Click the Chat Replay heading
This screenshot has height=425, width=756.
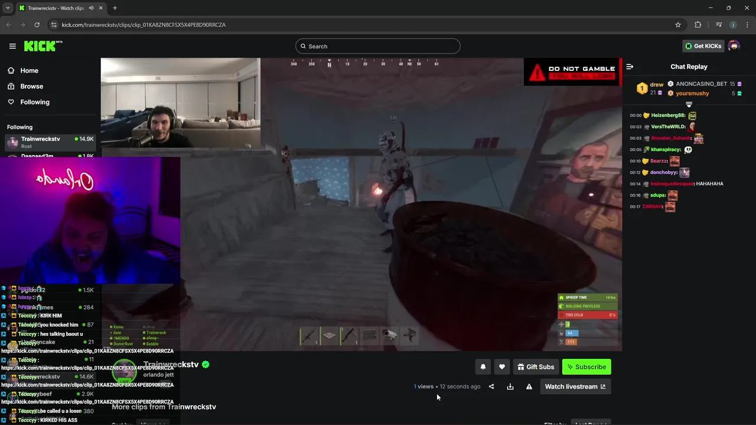coord(689,67)
